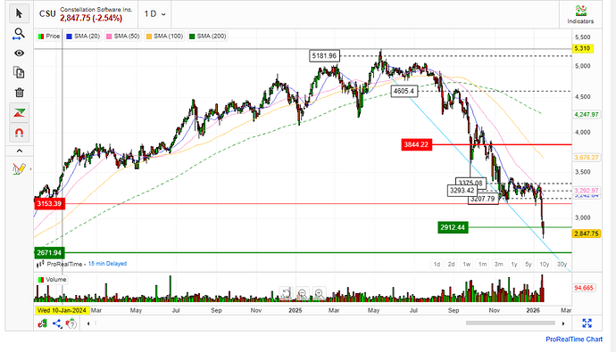This screenshot has width=616, height=352.
Task: Open the drawing pencil tool
Action: [x=19, y=169]
